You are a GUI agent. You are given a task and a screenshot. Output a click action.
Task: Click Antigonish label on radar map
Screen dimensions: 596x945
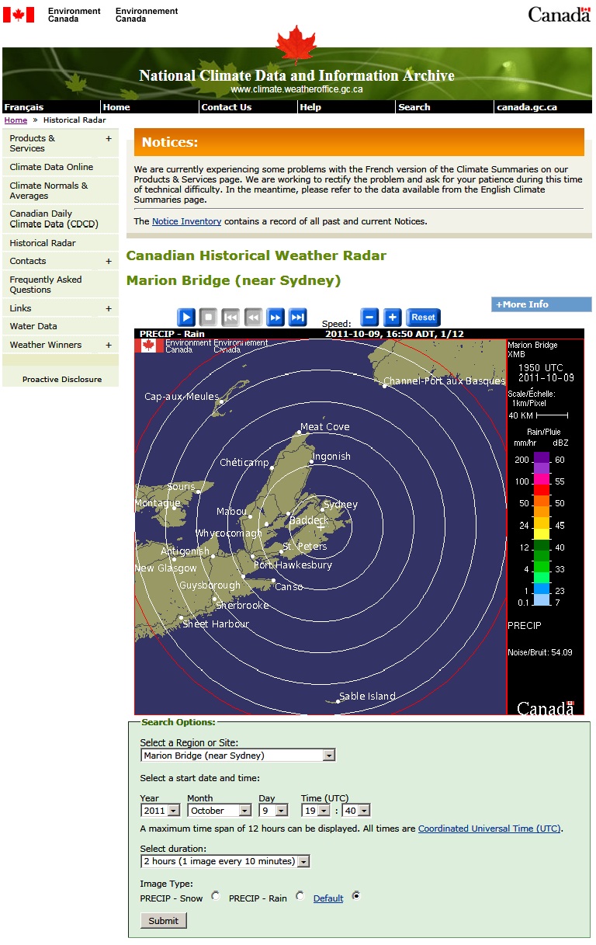coord(185,551)
